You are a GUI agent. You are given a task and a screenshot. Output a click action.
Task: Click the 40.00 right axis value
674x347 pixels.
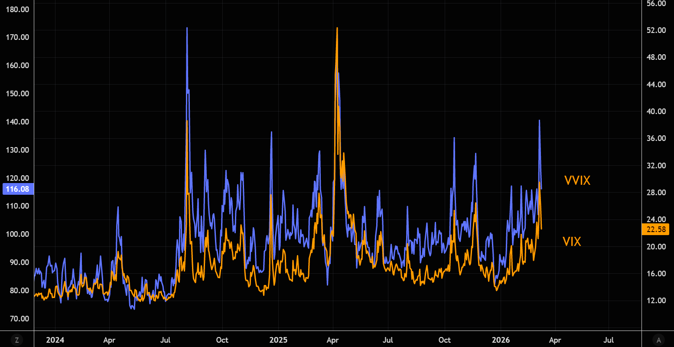655,111
